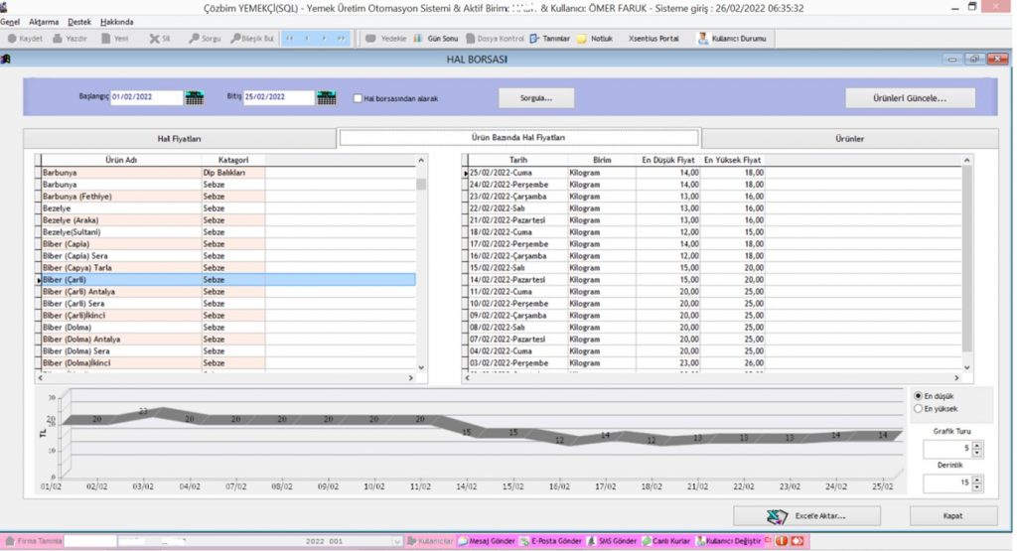Screen dimensions: 1017x551
Task: Open the Gün Sonu toolbar item
Action: pyautogui.click(x=435, y=39)
